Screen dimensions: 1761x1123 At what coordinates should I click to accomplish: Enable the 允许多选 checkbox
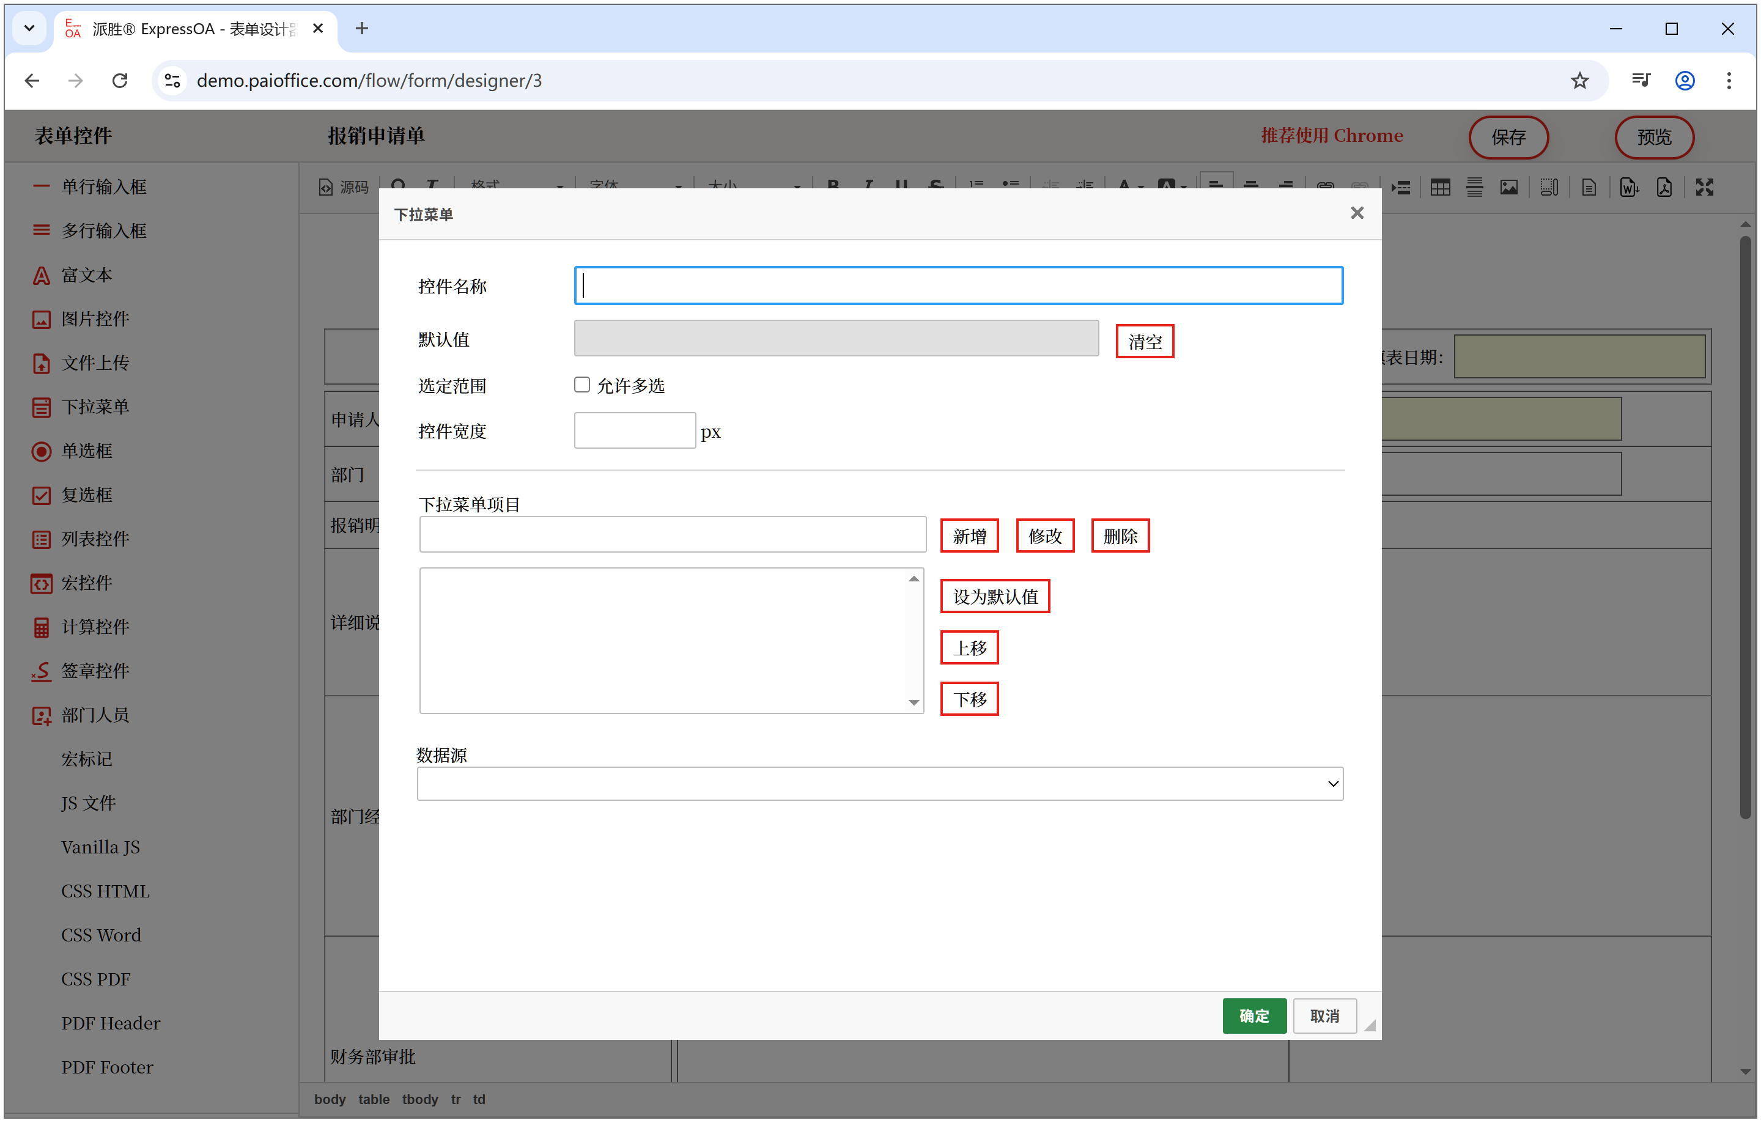pyautogui.click(x=582, y=385)
